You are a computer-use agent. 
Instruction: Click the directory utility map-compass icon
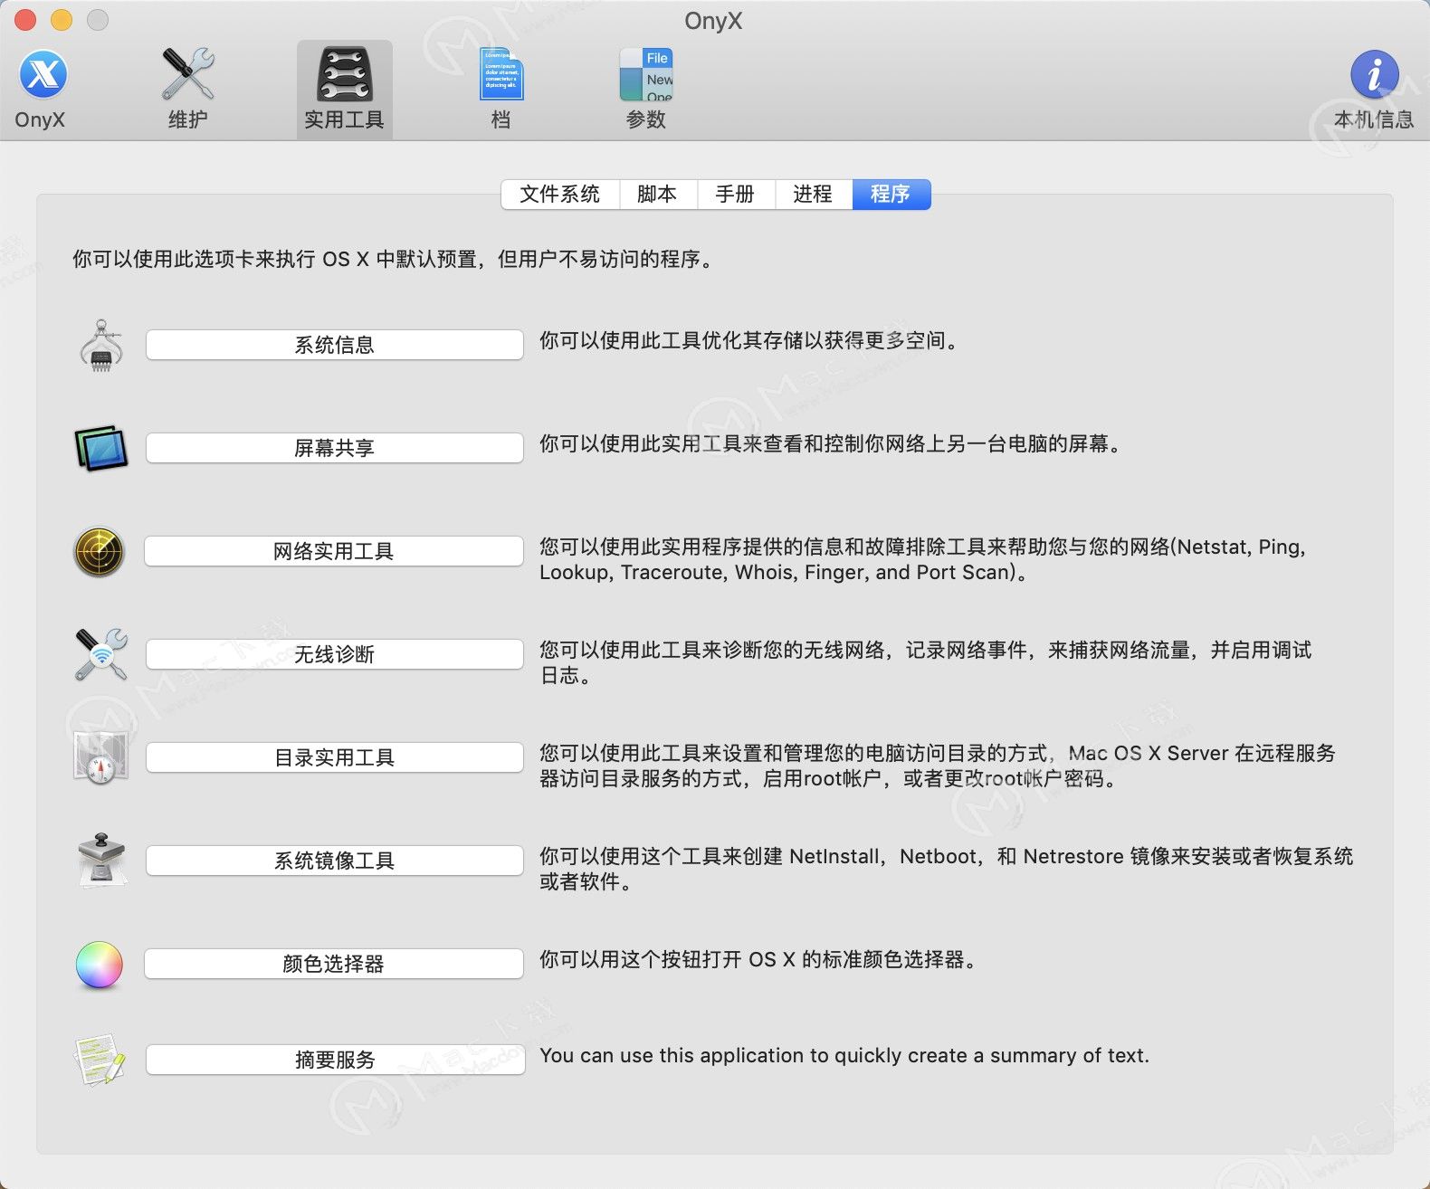(100, 757)
